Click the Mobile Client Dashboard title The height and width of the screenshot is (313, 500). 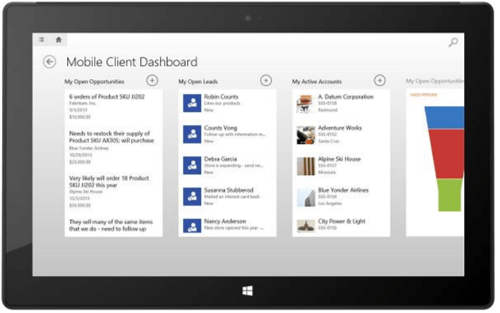point(131,62)
